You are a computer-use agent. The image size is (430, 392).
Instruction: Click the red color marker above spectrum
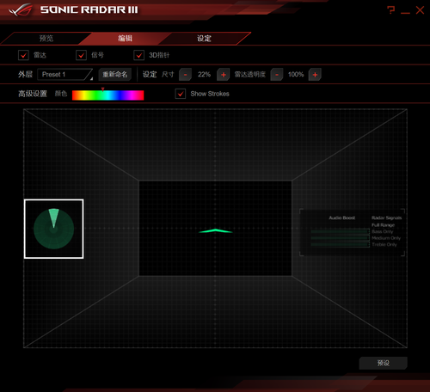pos(102,89)
